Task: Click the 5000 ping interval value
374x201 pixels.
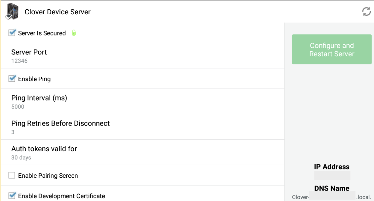Action: [x=18, y=107]
